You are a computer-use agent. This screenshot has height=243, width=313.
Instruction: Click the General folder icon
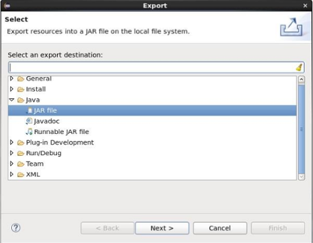(x=21, y=79)
